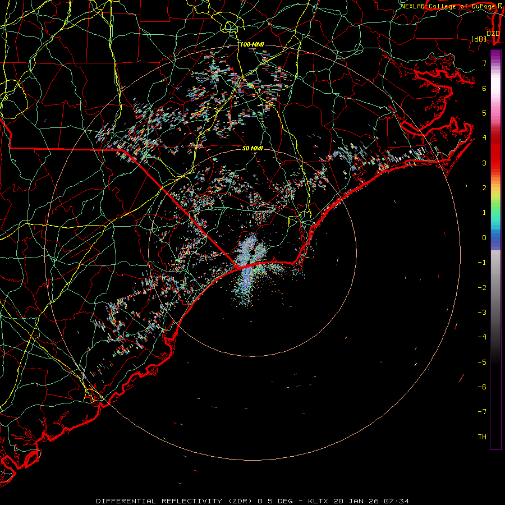Select the 2 tick on the scale

point(484,188)
